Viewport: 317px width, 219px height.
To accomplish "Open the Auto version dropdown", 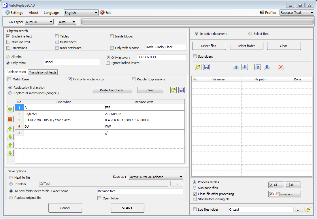I will [67, 22].
